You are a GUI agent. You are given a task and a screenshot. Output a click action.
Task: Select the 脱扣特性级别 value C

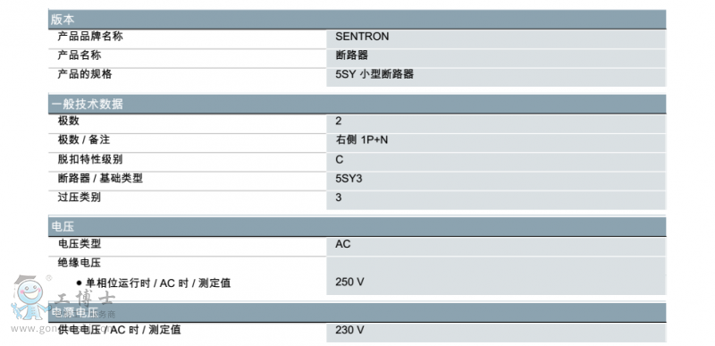click(340, 159)
